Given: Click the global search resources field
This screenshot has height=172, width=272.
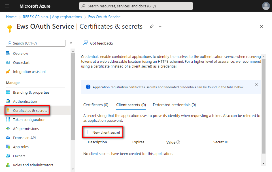Looking at the screenshot, I should point(136,6).
